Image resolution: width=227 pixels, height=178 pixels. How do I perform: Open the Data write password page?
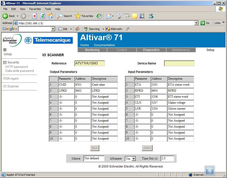[20, 71]
